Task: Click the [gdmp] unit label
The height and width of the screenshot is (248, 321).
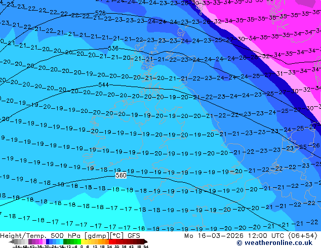Action: point(97,236)
